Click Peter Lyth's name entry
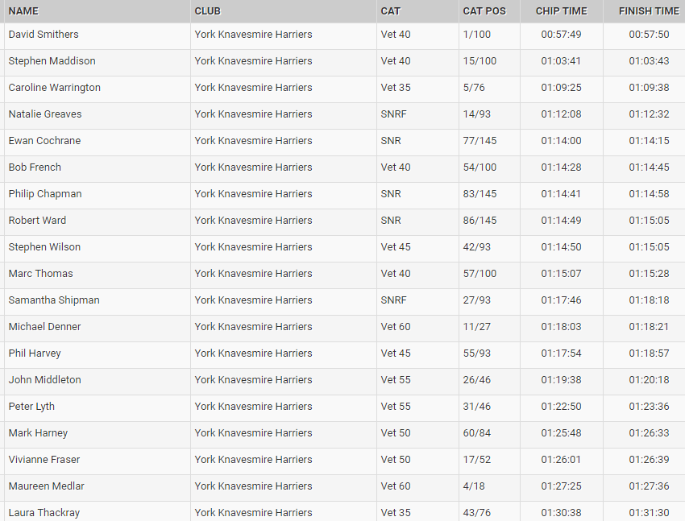 [31, 407]
